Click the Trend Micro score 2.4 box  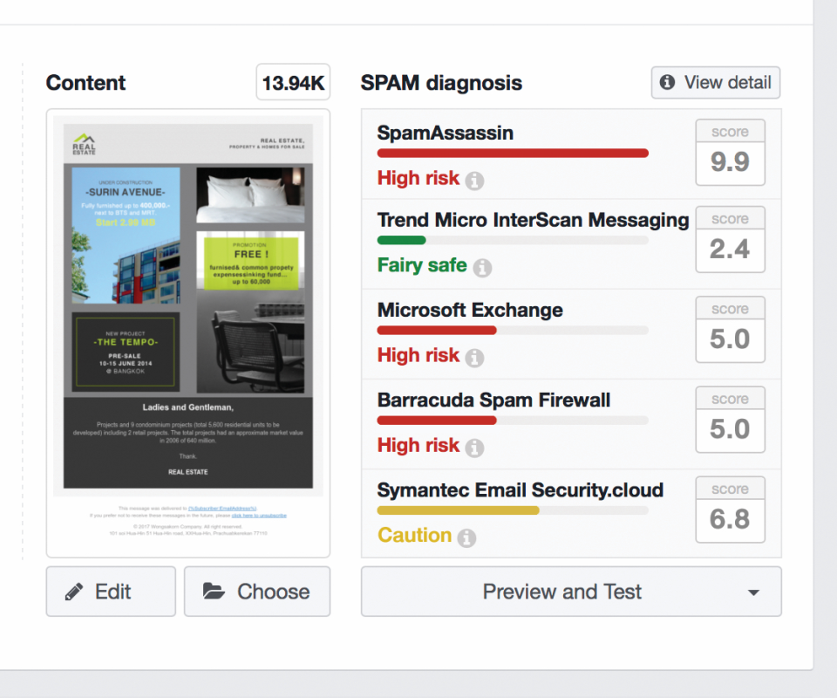click(731, 239)
